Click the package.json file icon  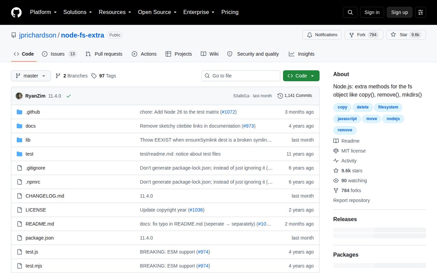pyautogui.click(x=19, y=238)
